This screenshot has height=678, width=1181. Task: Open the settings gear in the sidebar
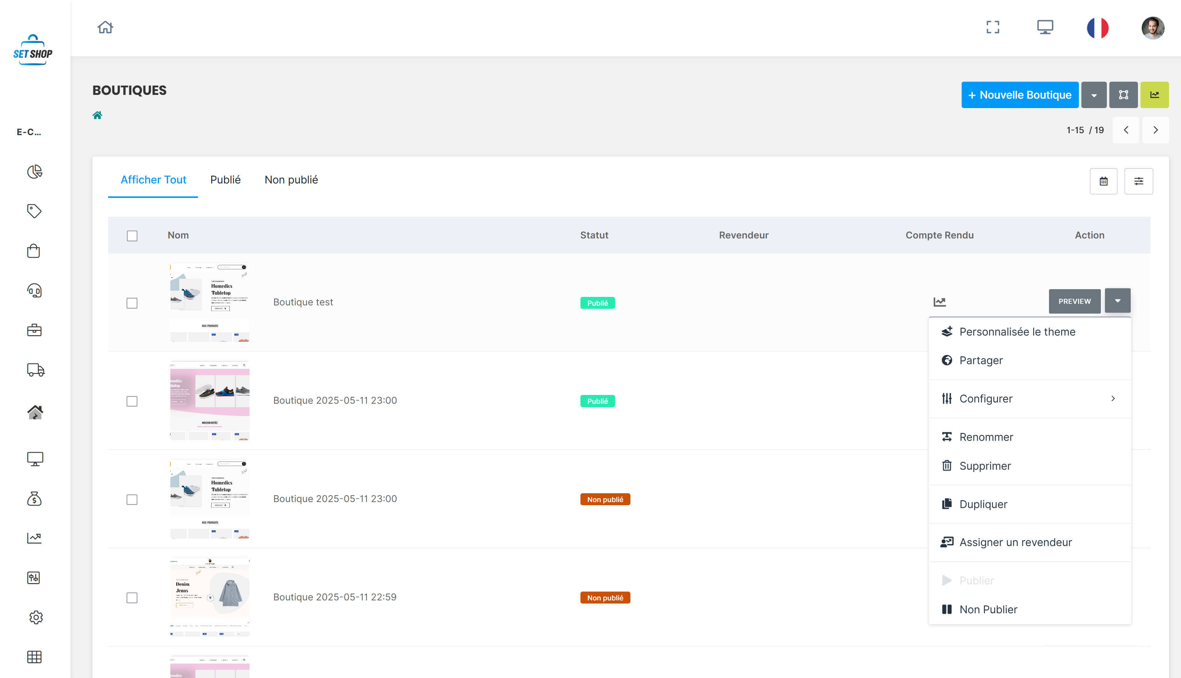36,617
